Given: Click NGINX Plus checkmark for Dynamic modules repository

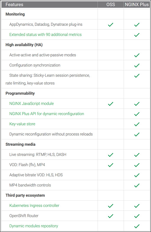Looking at the screenshot, I should click(x=137, y=226).
